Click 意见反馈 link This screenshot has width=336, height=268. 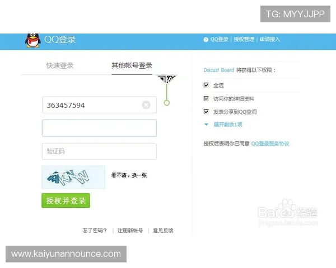coord(163,231)
